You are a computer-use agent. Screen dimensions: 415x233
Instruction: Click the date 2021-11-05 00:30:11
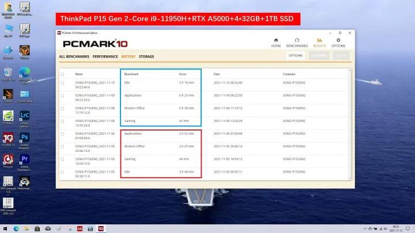point(228,171)
